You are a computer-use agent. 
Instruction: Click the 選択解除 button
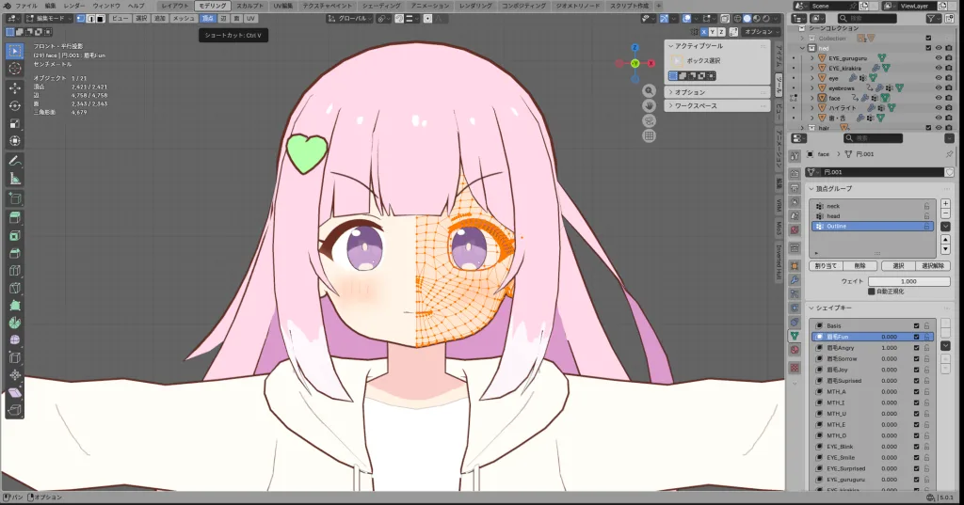933,266
